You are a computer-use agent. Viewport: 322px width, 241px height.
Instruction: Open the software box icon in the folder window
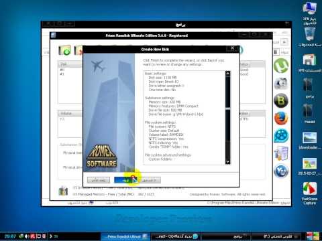click(x=281, y=153)
